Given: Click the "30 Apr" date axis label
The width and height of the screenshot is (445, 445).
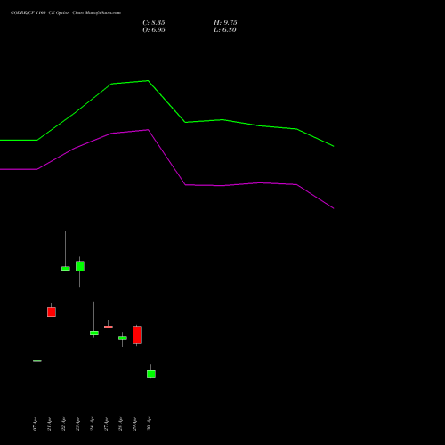Looking at the screenshot, I should [149, 424].
